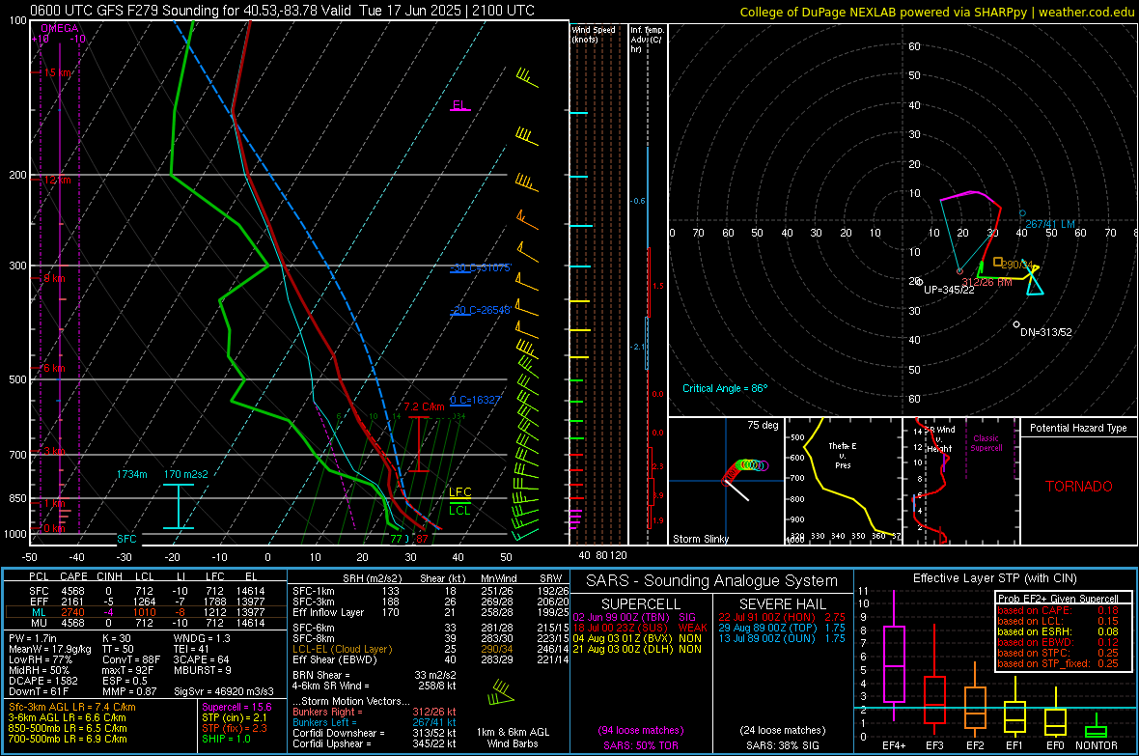Viewport: 1139px width, 756px height.
Task: Click the yellow LFC marker on the skew-T
Action: pos(459,492)
